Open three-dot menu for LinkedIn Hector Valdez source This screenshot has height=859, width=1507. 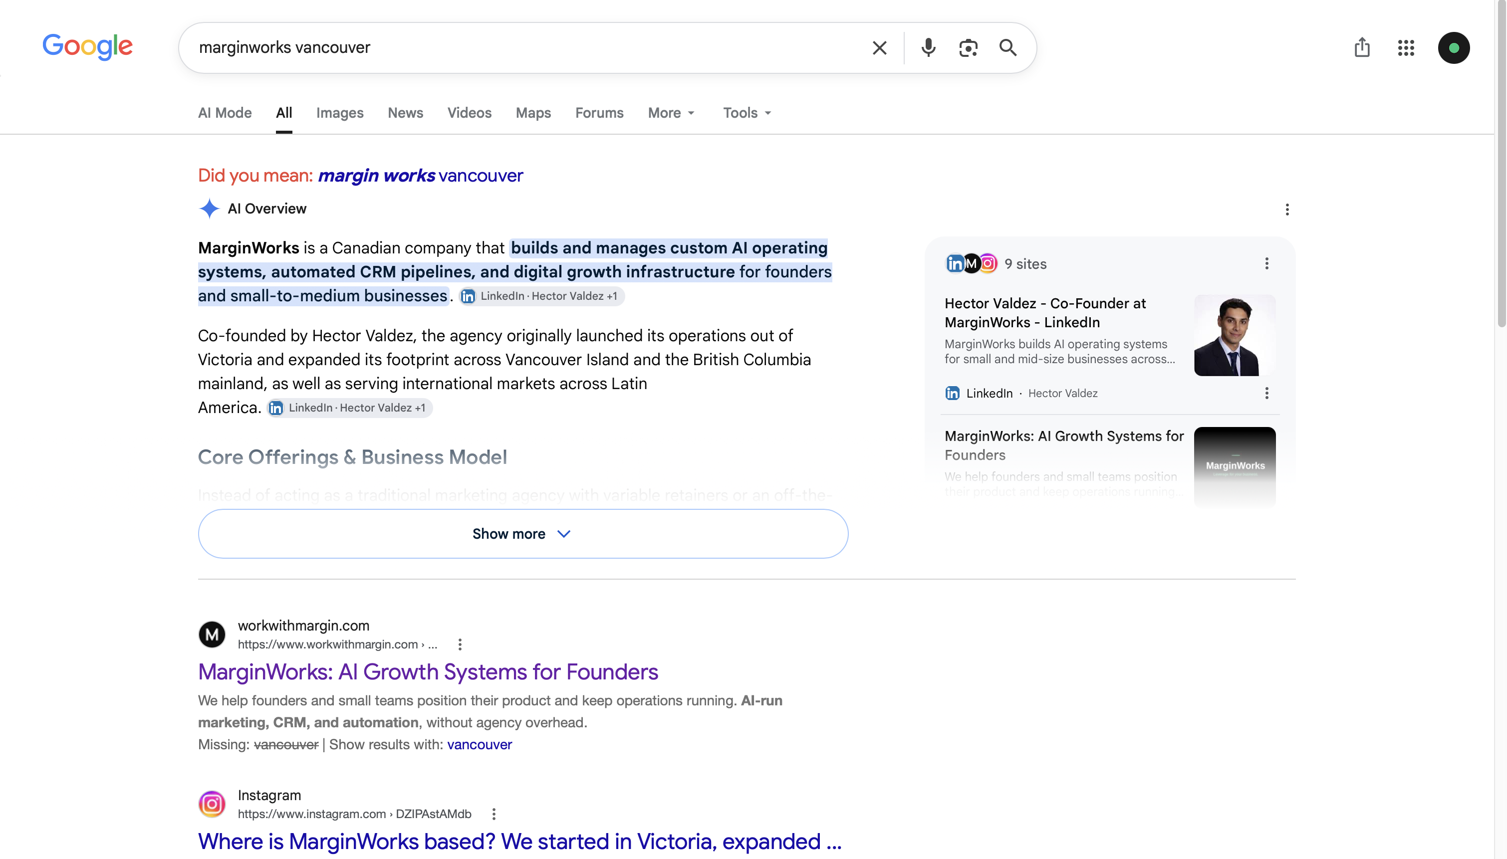(1266, 394)
